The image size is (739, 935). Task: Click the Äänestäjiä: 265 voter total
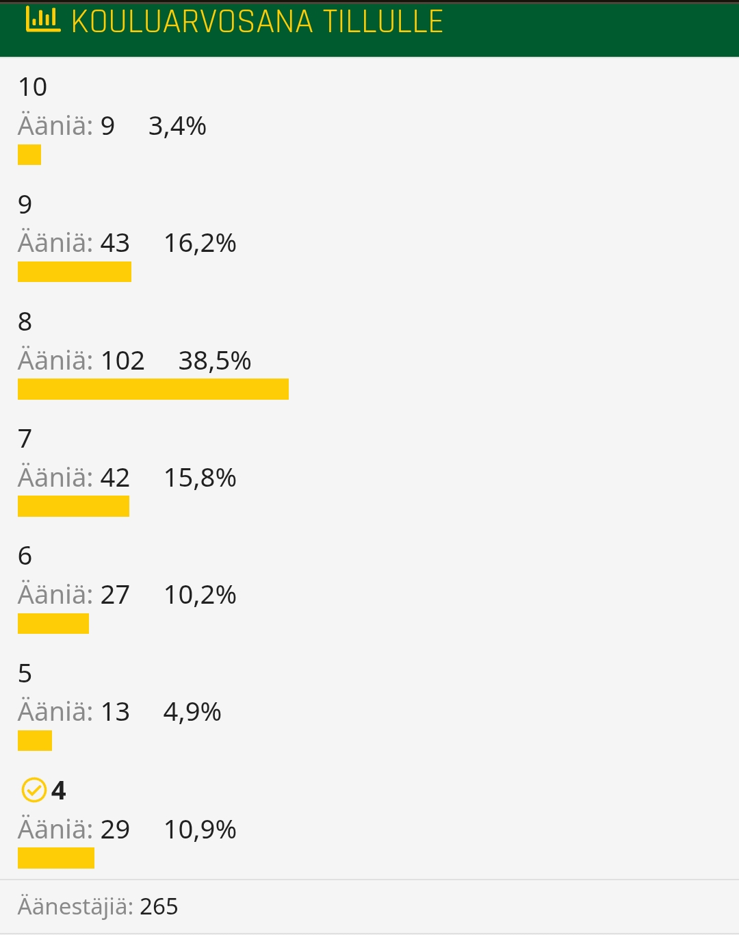pyautogui.click(x=98, y=906)
